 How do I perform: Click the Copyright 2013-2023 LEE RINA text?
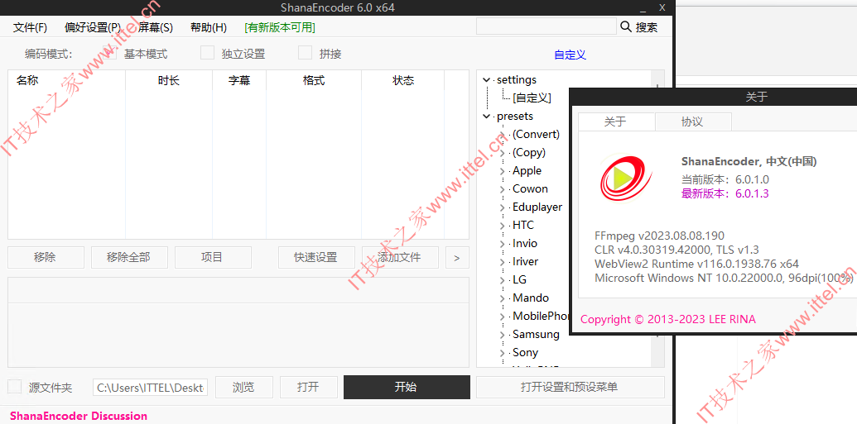(668, 320)
